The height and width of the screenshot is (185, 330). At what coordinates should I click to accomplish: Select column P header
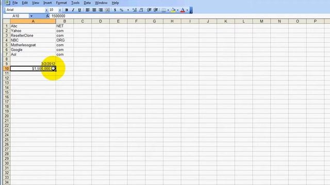[315, 21]
